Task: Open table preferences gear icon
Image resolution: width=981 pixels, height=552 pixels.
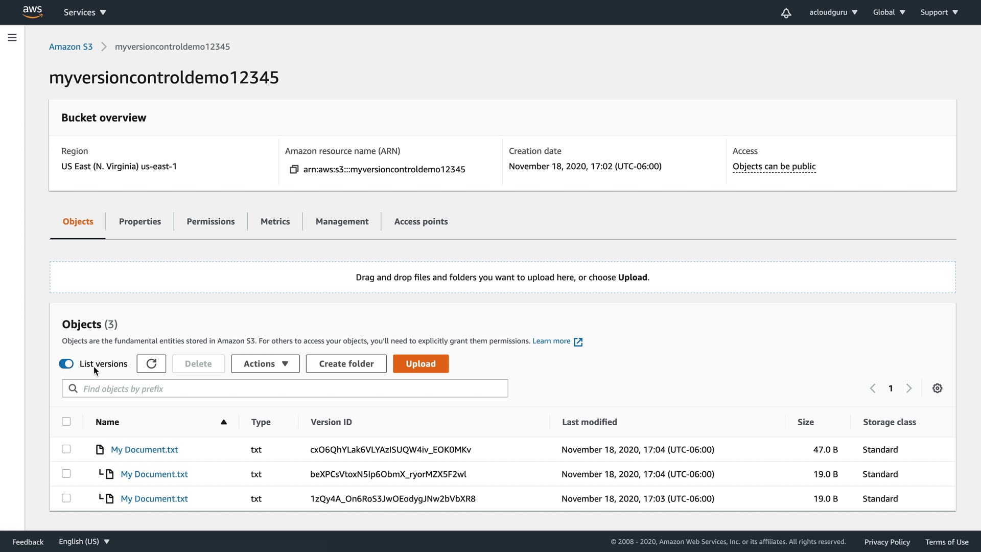Action: pos(937,388)
